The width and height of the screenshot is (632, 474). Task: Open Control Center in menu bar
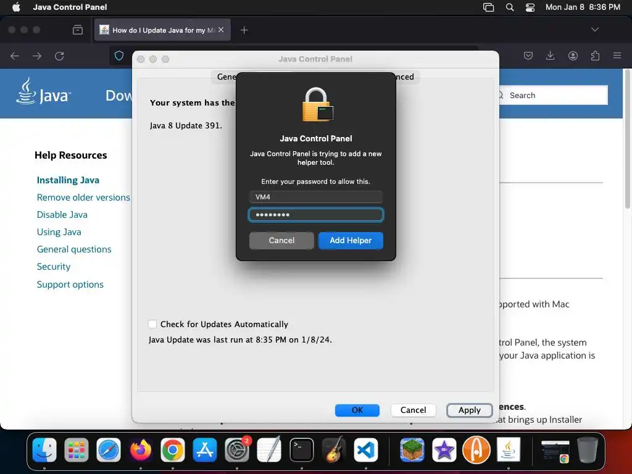[530, 7]
